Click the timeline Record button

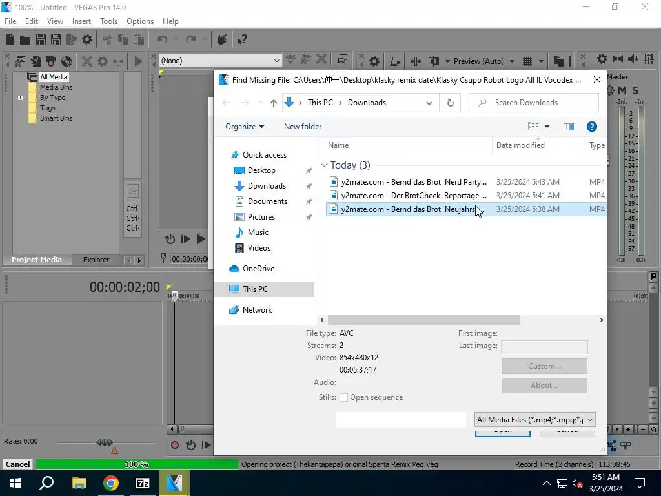pyautogui.click(x=175, y=445)
